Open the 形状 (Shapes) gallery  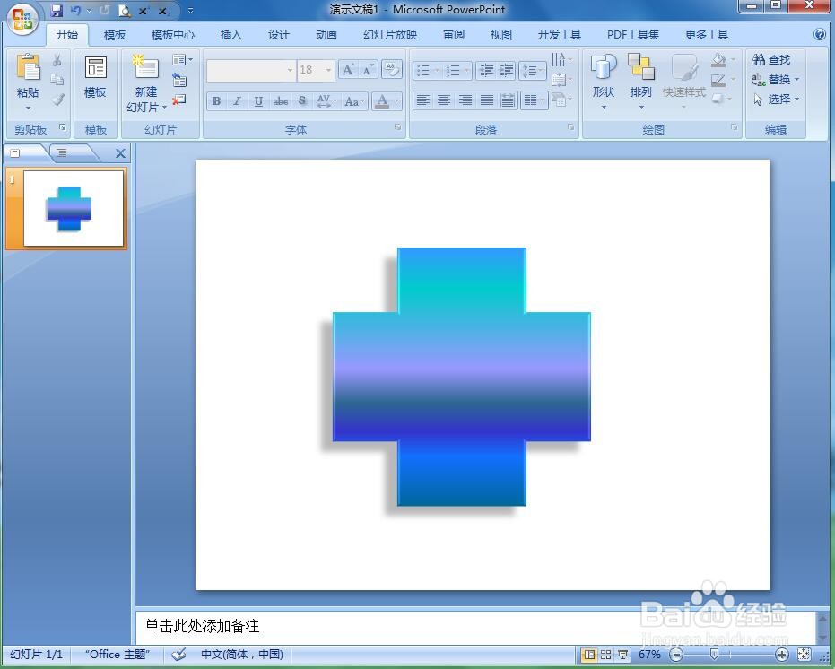tap(604, 79)
